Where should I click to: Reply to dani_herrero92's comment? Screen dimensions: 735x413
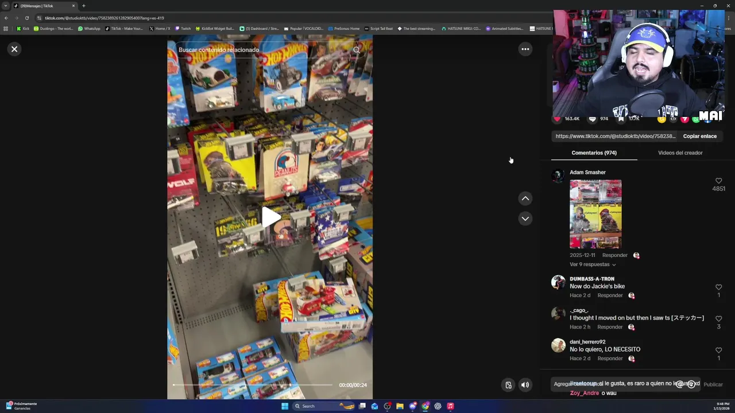610,359
